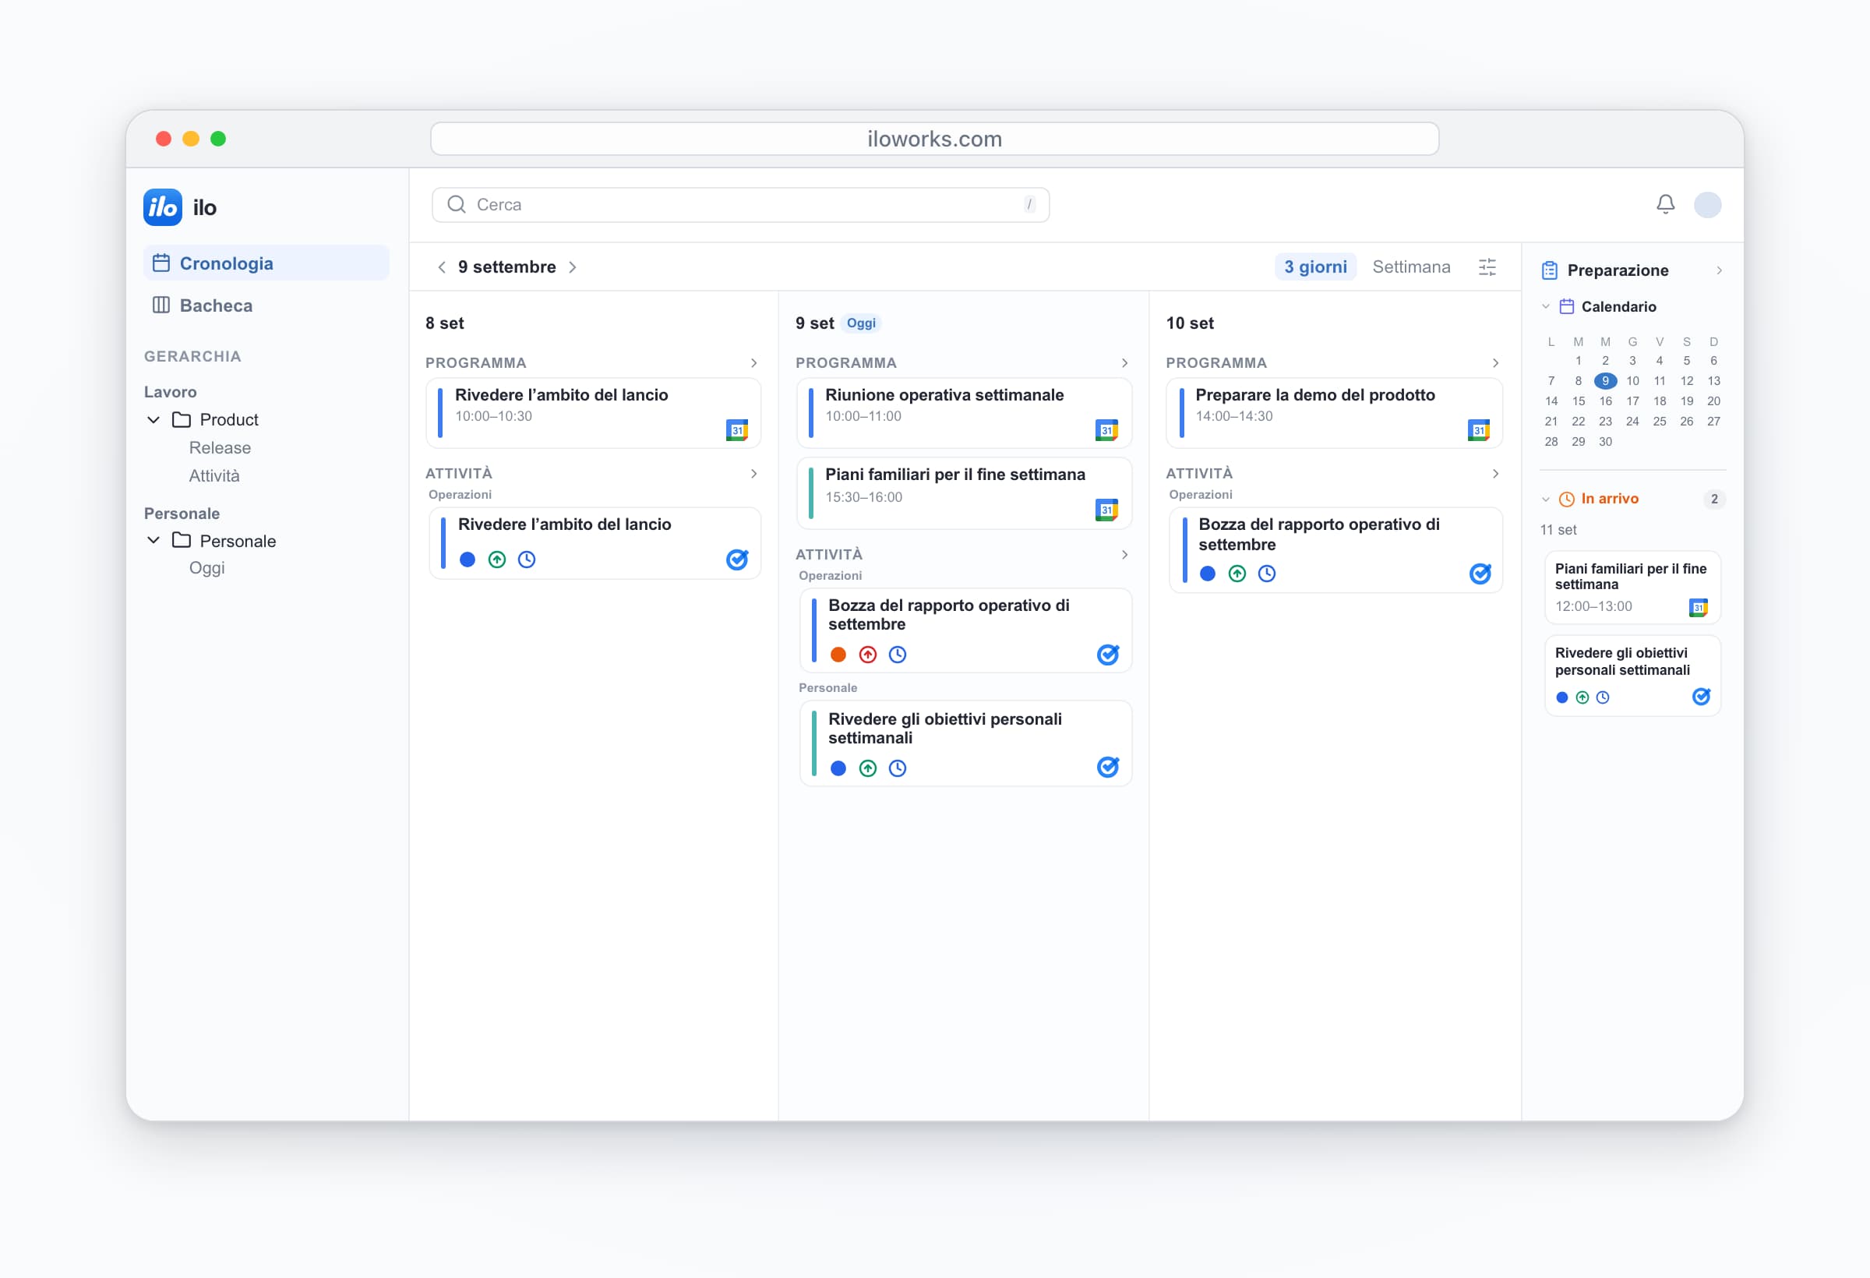1870x1278 pixels.
Task: Open the notifications bell
Action: click(1665, 204)
